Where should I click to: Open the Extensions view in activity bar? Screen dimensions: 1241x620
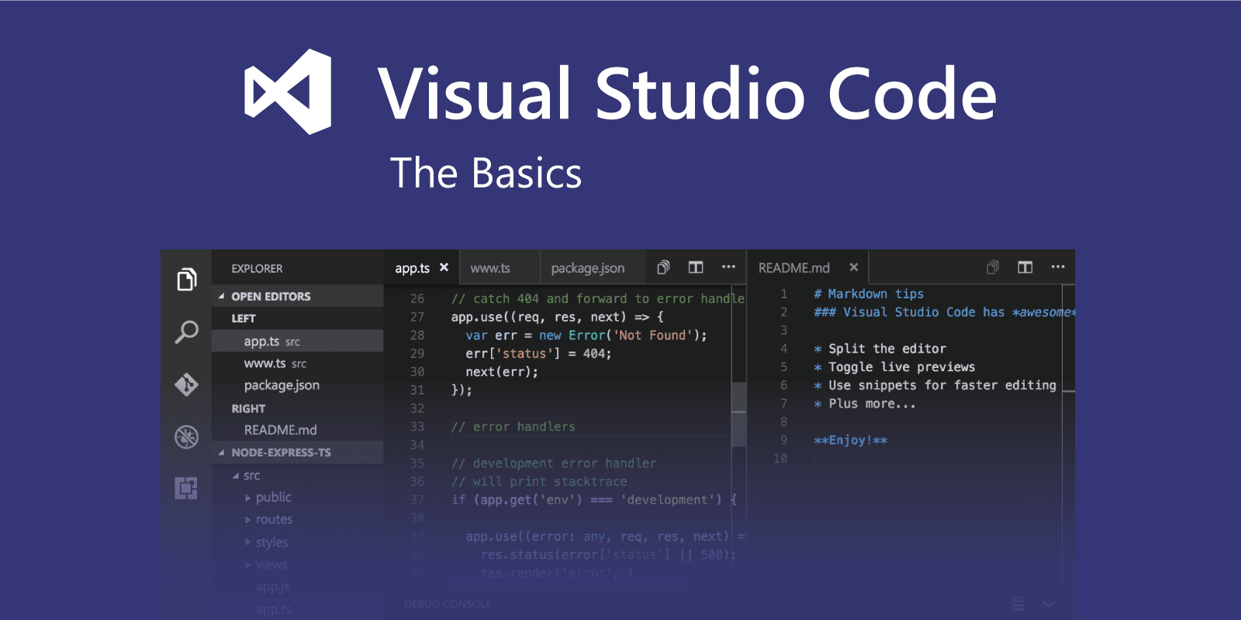[186, 488]
